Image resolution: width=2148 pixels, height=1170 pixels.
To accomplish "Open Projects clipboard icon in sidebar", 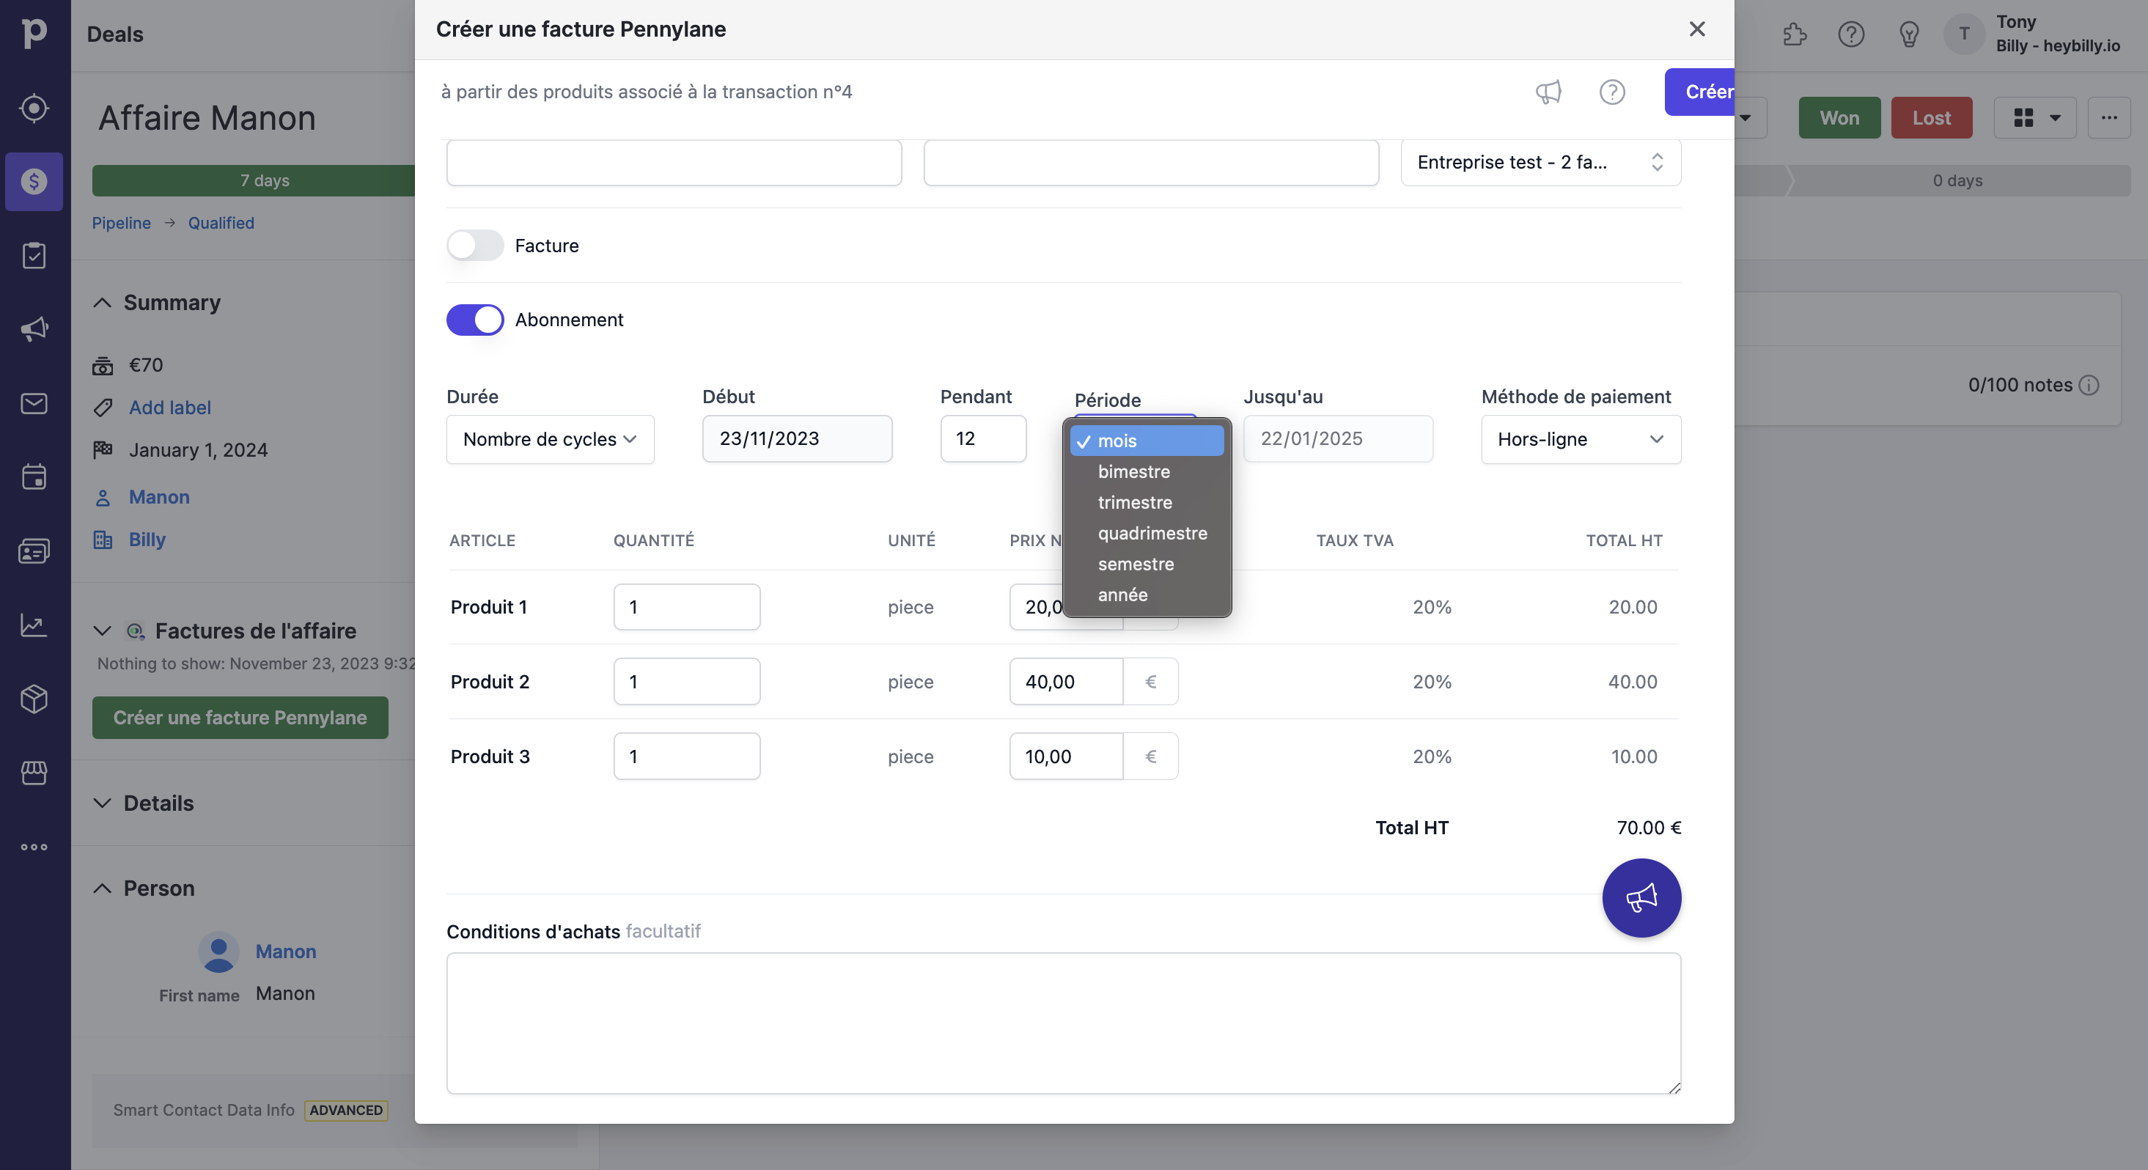I will pyautogui.click(x=34, y=255).
